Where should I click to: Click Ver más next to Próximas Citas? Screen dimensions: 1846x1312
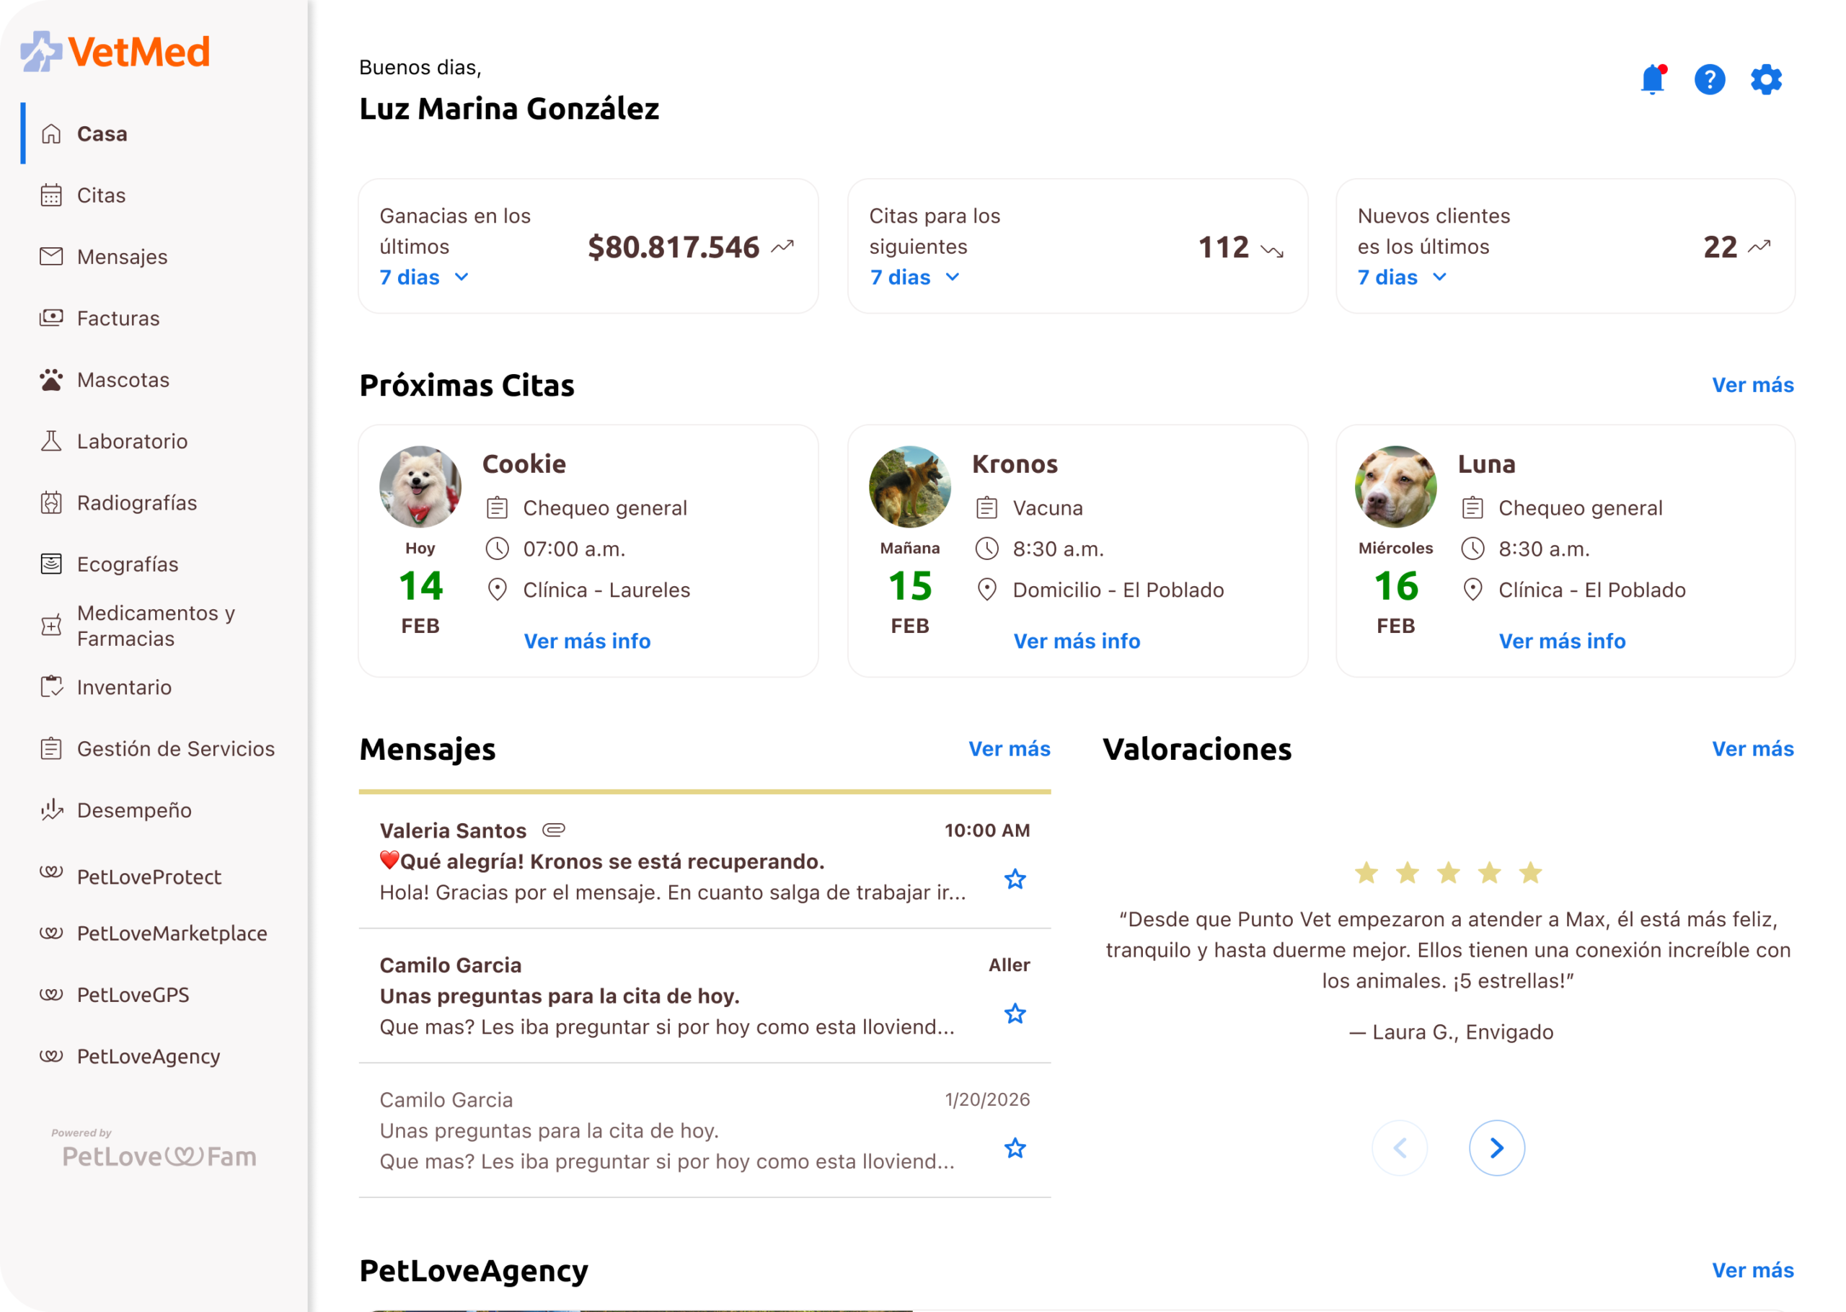tap(1752, 386)
